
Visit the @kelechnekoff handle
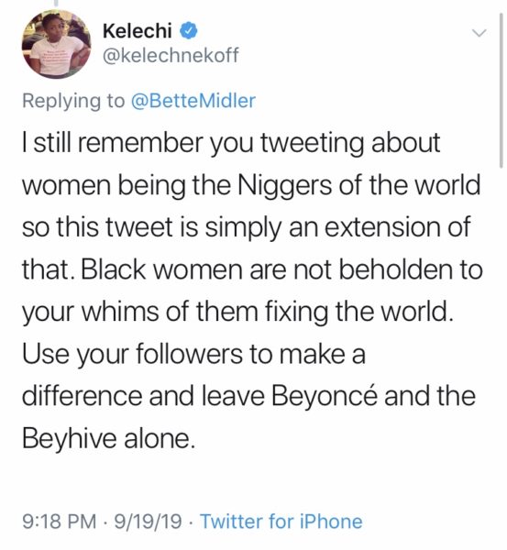[x=171, y=55]
